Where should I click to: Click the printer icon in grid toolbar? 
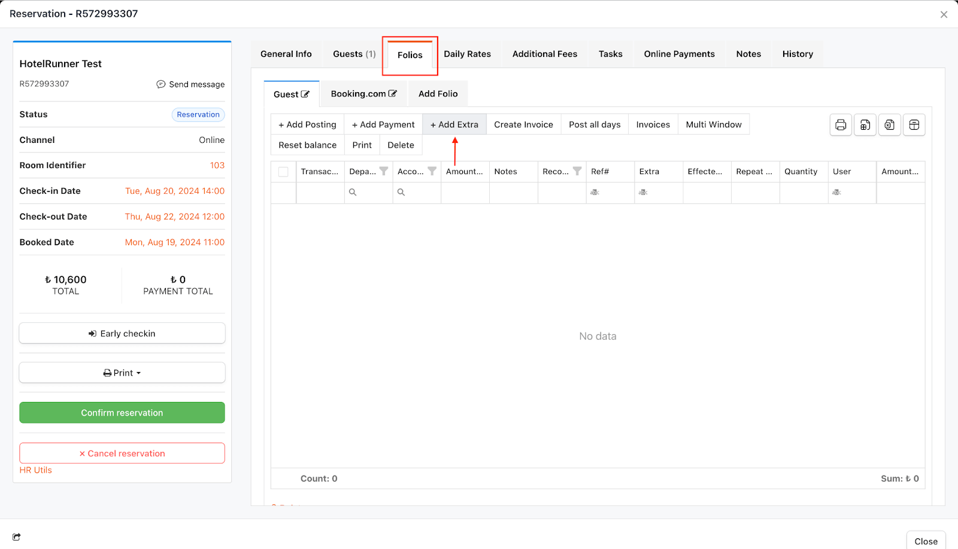point(841,125)
